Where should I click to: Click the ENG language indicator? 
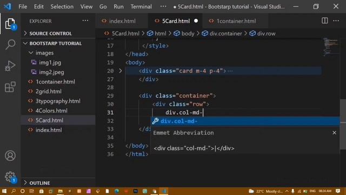click(312, 191)
